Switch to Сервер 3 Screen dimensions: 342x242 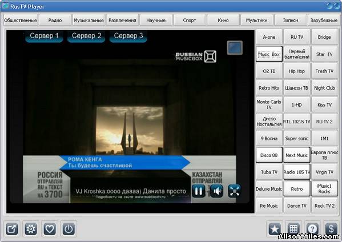128,36
